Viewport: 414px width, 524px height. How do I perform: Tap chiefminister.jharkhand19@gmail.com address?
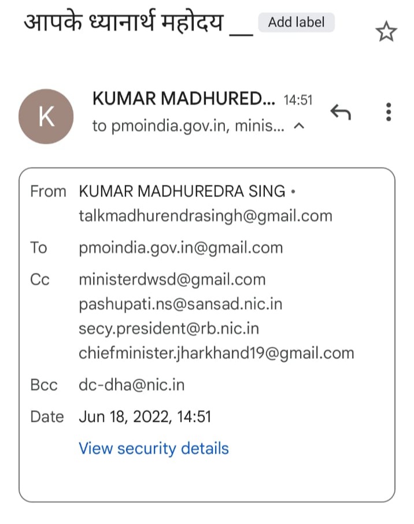point(216,353)
